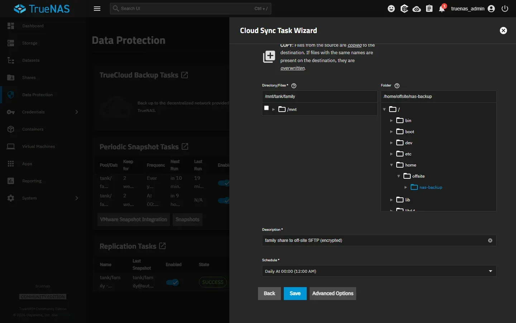The image size is (516, 323).
Task: Click VMware Snapshot Integration button
Action: 134,219
